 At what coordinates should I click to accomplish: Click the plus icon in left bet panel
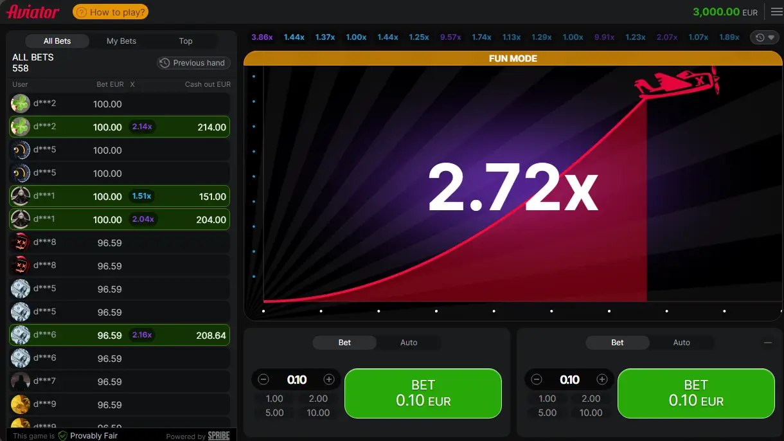click(329, 379)
